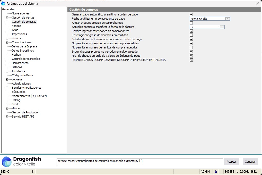Expand the zNube tree node
The height and width of the screenshot is (175, 262).
click(x=7, y=109)
